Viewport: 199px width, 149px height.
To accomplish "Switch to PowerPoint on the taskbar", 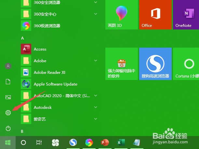I will (x=105, y=143).
